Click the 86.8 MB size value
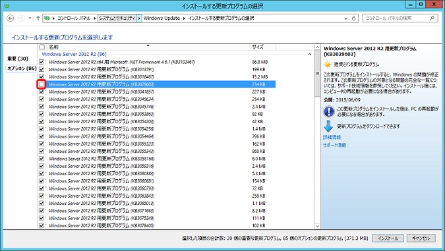This screenshot has height=251, width=445. (x=260, y=62)
